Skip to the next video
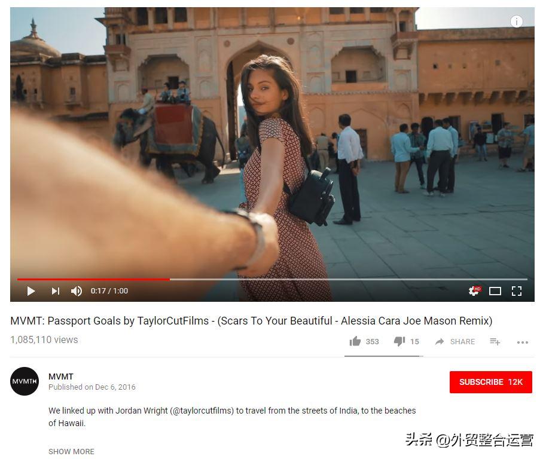This screenshot has width=546, height=459. pos(56,291)
